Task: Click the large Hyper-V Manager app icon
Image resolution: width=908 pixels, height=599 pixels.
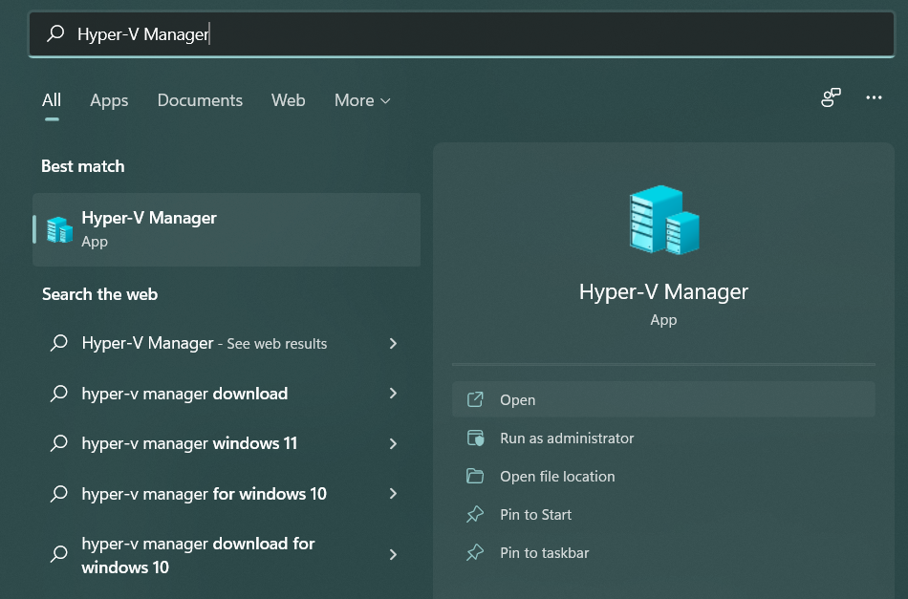Action: [x=663, y=220]
